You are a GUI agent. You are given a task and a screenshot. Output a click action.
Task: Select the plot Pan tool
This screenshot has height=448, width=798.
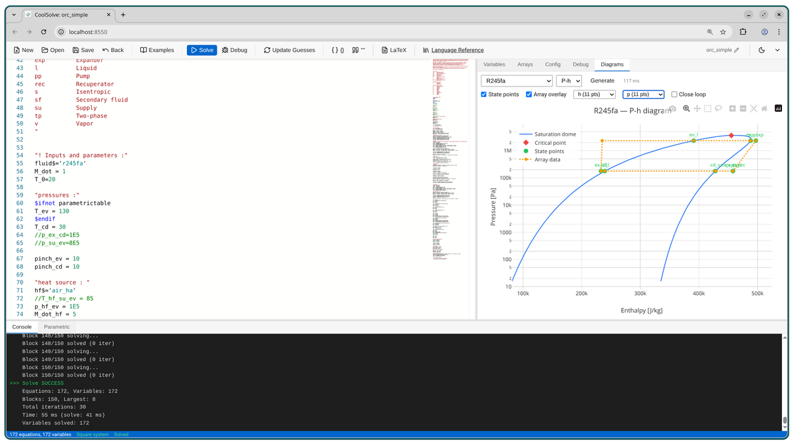point(697,108)
